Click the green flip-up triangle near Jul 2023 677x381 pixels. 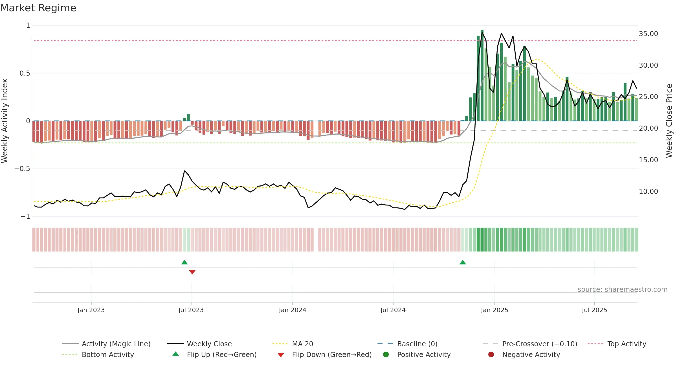(x=184, y=262)
